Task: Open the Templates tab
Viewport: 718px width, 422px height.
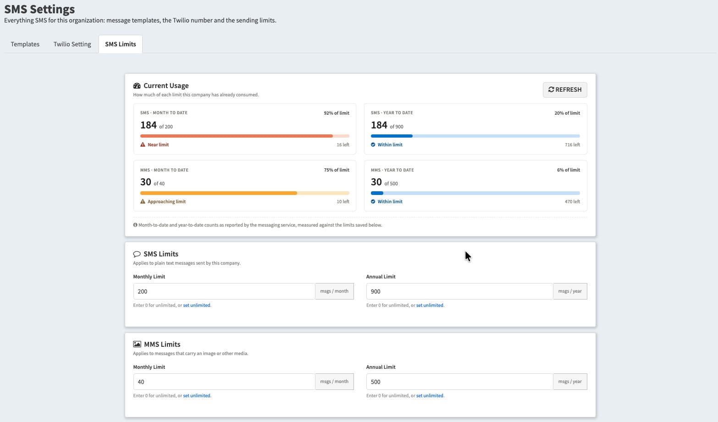Action: [x=25, y=44]
